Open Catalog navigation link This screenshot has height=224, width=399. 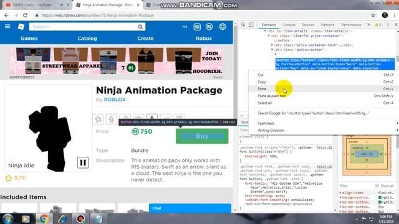tap(87, 39)
